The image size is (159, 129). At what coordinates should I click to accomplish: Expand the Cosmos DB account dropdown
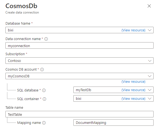(x=79, y=76)
